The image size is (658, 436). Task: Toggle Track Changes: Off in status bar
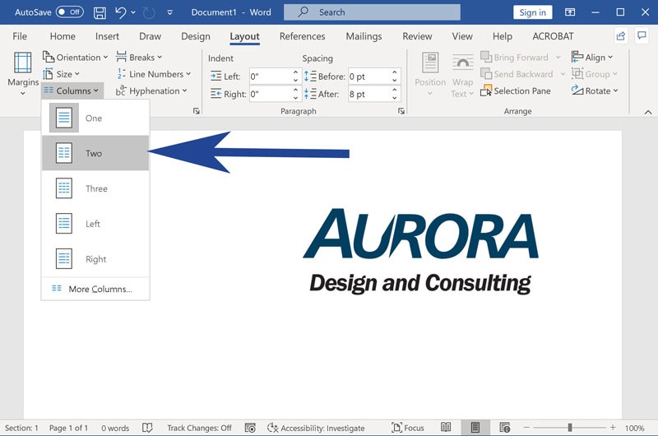(x=199, y=428)
